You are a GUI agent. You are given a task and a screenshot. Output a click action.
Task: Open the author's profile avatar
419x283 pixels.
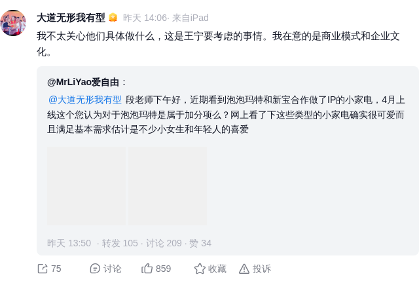tap(13, 23)
